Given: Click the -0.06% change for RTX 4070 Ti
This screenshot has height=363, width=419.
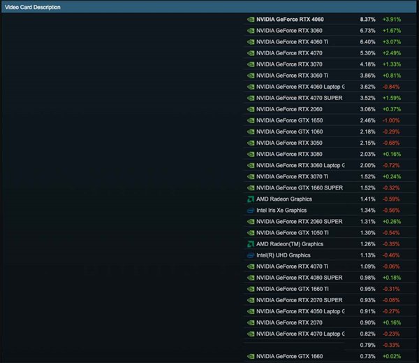Looking at the screenshot, I should point(391,267).
